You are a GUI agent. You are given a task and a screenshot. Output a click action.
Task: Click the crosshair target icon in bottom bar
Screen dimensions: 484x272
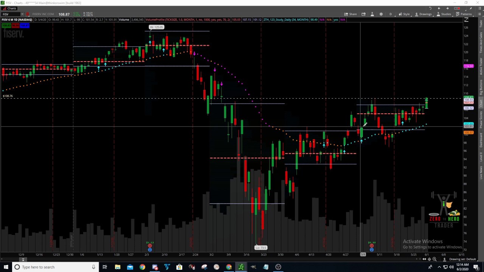(x=429, y=259)
